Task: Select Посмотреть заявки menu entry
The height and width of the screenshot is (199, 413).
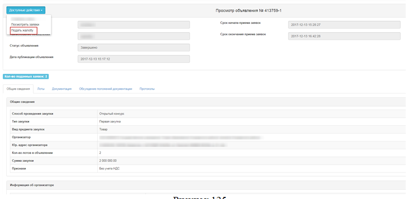Action: pyautogui.click(x=25, y=24)
